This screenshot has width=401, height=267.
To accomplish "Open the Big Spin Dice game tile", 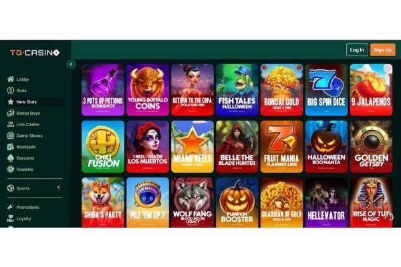I will point(326,90).
